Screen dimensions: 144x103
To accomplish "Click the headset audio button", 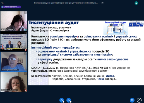I will pyautogui.click(x=62, y=100).
